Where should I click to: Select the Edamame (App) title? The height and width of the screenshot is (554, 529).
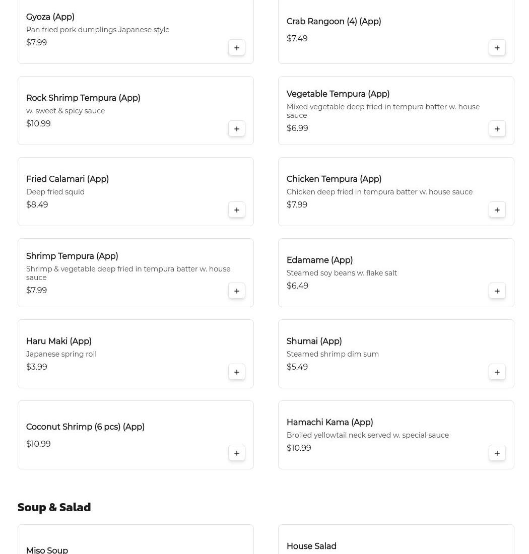point(319,260)
